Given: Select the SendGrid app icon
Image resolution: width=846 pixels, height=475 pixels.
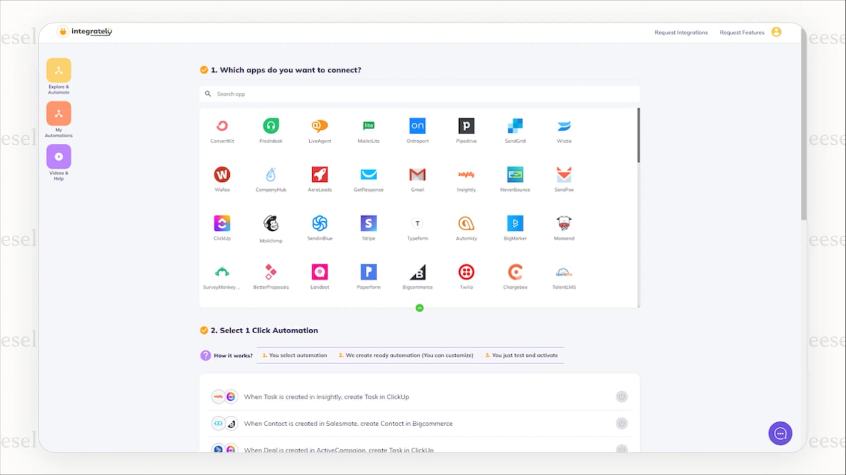Looking at the screenshot, I should click(515, 126).
